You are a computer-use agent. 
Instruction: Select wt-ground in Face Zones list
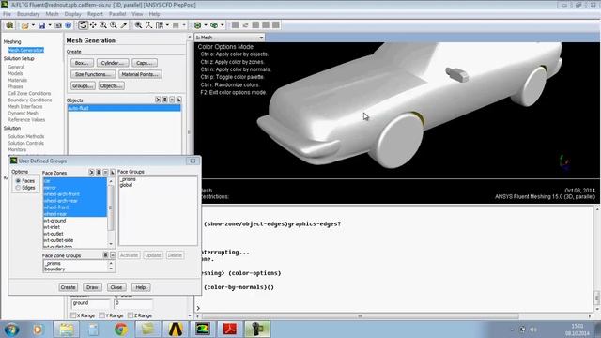75,221
